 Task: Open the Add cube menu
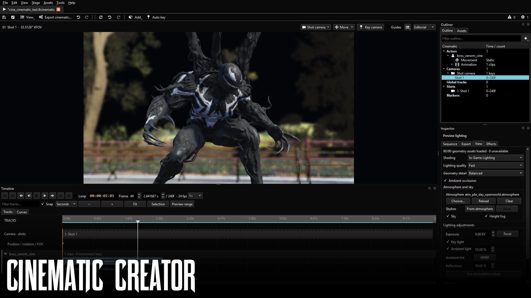[x=135, y=17]
